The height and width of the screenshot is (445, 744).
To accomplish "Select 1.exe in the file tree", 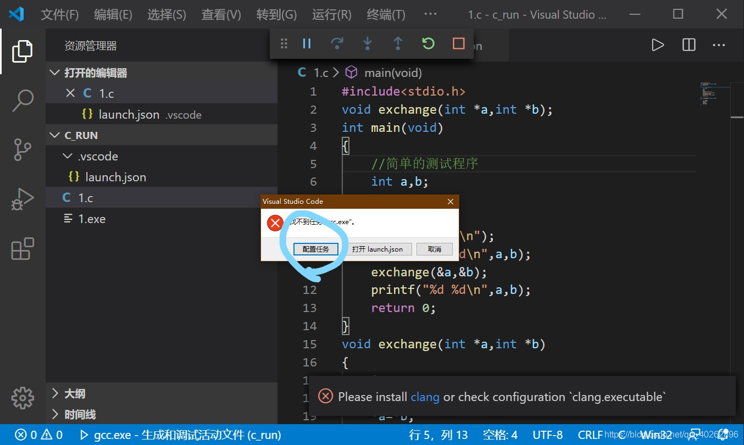I will coord(162,219).
